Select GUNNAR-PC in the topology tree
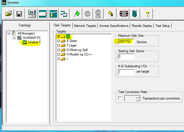The height and width of the screenshot is (132, 184). 32,38
